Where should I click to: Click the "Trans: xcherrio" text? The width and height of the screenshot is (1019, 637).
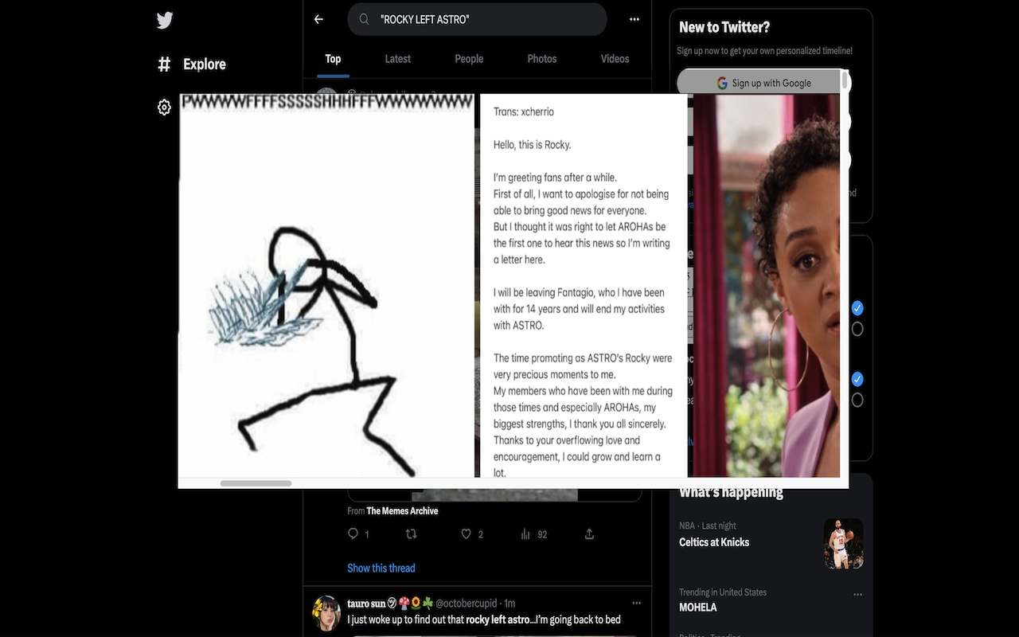tap(524, 111)
